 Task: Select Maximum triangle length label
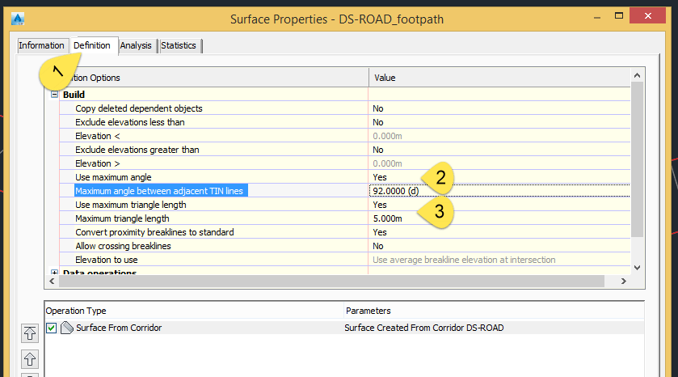(x=122, y=218)
